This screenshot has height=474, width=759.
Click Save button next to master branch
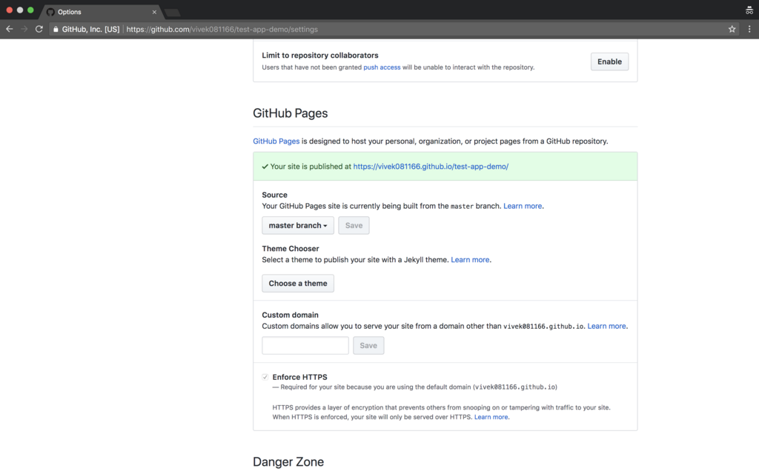point(354,225)
